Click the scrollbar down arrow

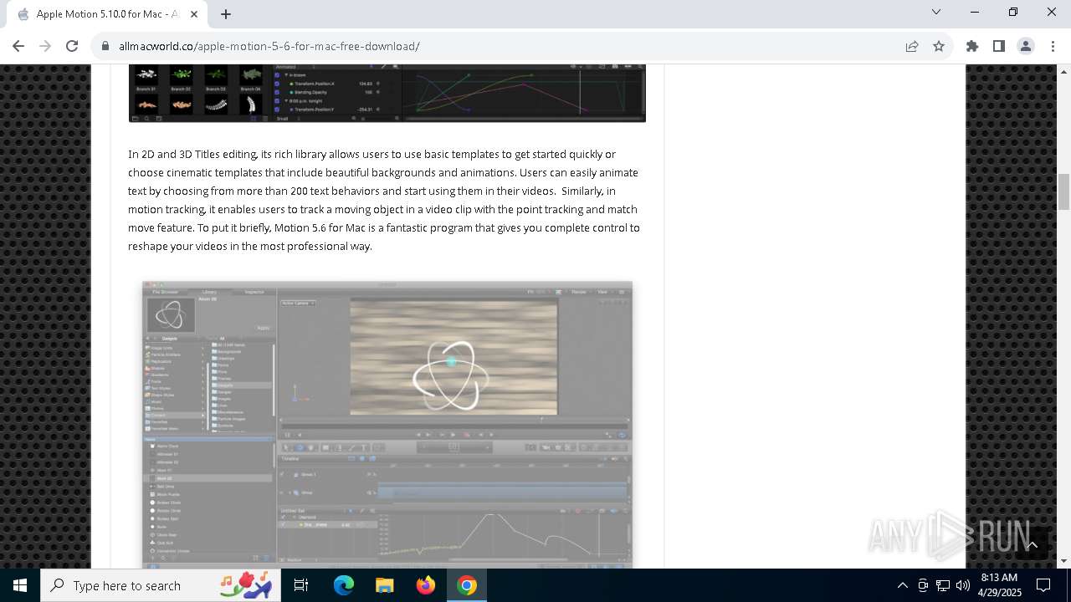click(x=1064, y=561)
